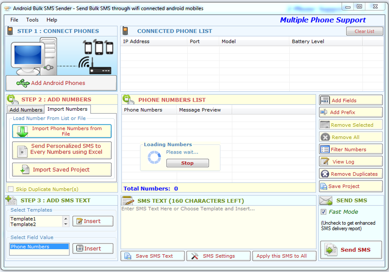
Task: Open the File menu
Action: [14, 20]
